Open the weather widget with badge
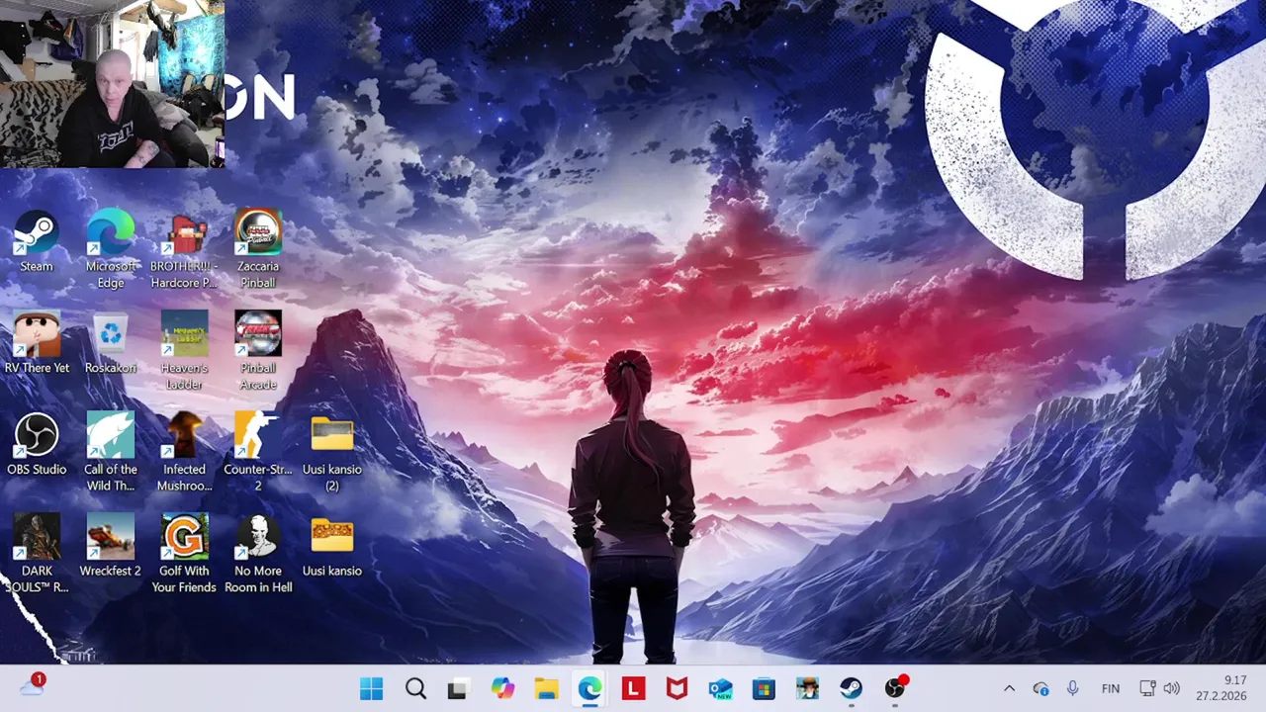The image size is (1266, 712). (x=32, y=686)
